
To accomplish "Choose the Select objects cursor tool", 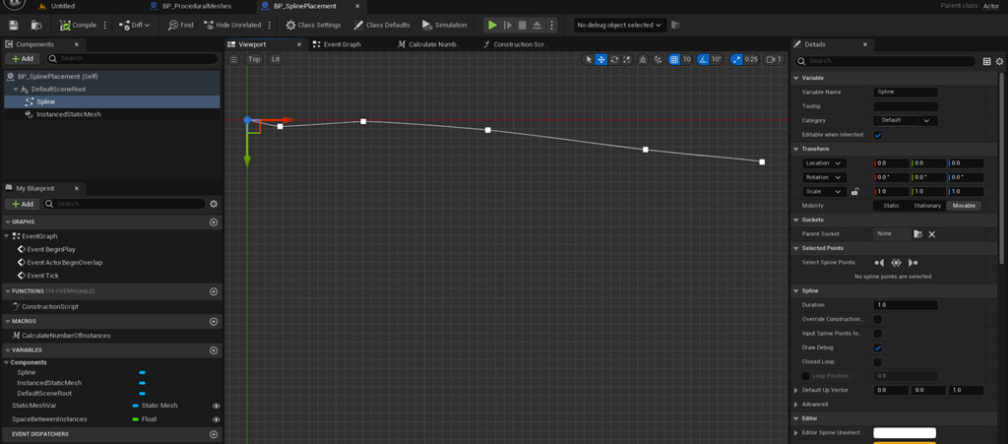I will tap(589, 59).
